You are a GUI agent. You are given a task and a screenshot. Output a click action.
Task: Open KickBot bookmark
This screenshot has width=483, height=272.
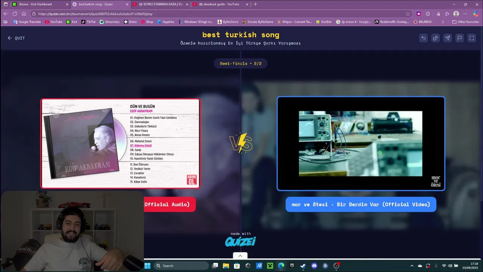click(324, 22)
